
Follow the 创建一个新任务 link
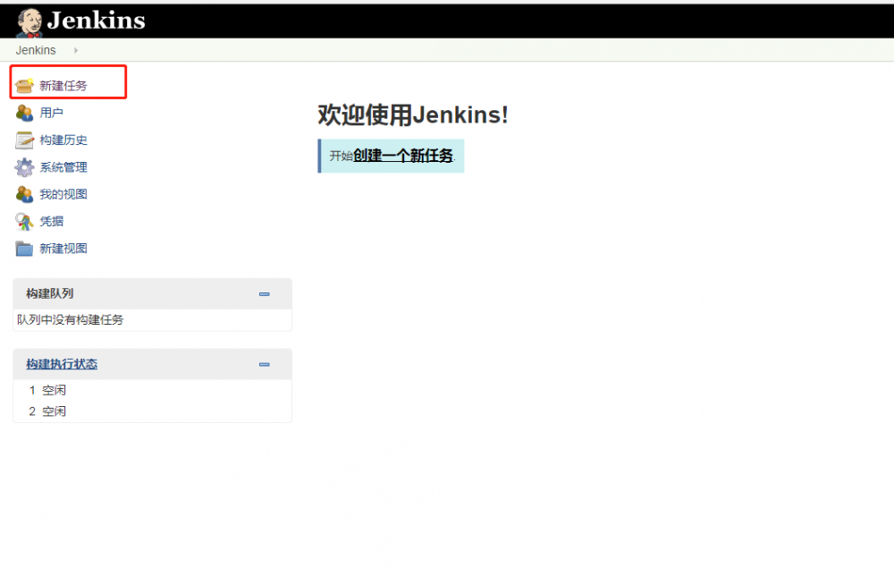[x=405, y=155]
